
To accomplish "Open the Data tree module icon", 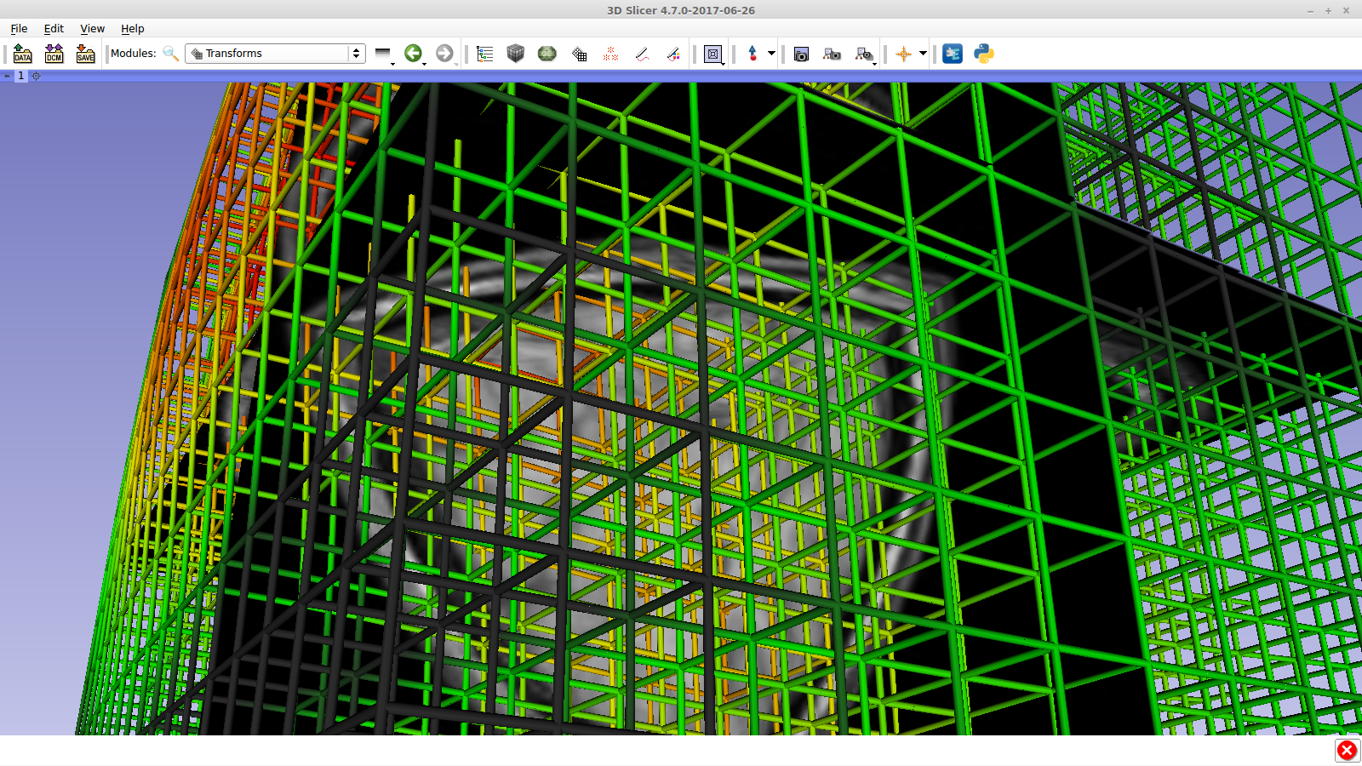I will 485,54.
